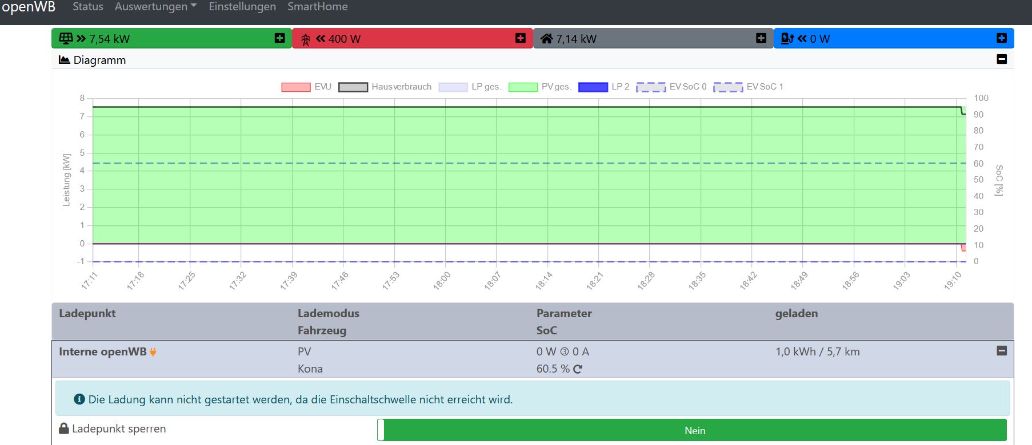Viewport: 1032px width, 445px height.
Task: Click the openWB brand logo link
Action: (29, 7)
